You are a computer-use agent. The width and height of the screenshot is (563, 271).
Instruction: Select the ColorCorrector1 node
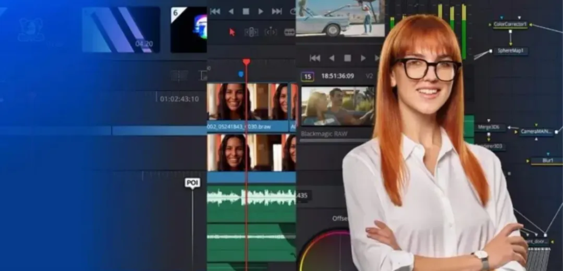pyautogui.click(x=510, y=24)
